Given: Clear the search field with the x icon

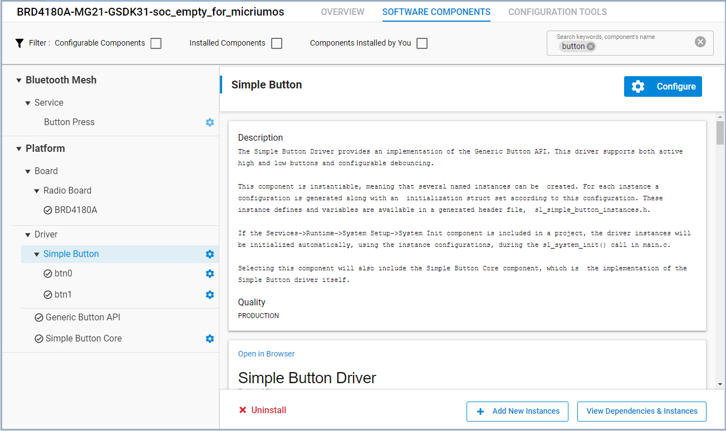Looking at the screenshot, I should click(700, 41).
